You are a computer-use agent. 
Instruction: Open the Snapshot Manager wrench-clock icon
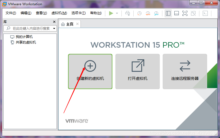pyautogui.click(x=156, y=13)
